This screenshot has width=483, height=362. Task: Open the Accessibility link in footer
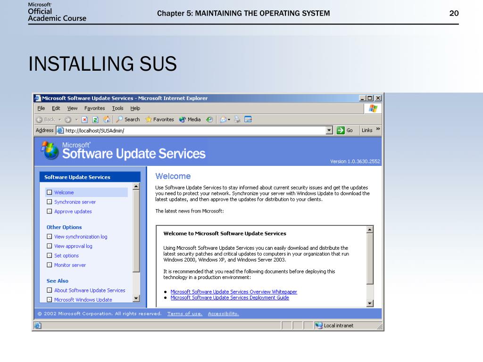click(223, 313)
